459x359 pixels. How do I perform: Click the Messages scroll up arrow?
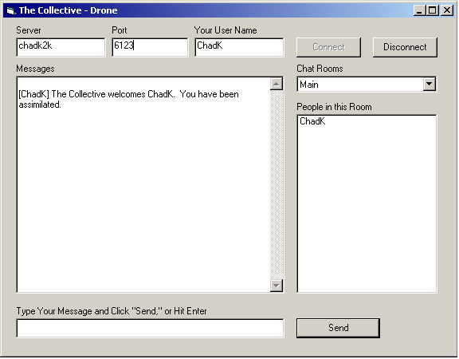pos(276,84)
